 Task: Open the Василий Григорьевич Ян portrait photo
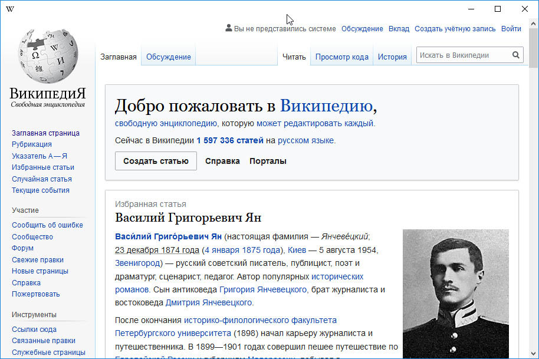tap(455, 294)
